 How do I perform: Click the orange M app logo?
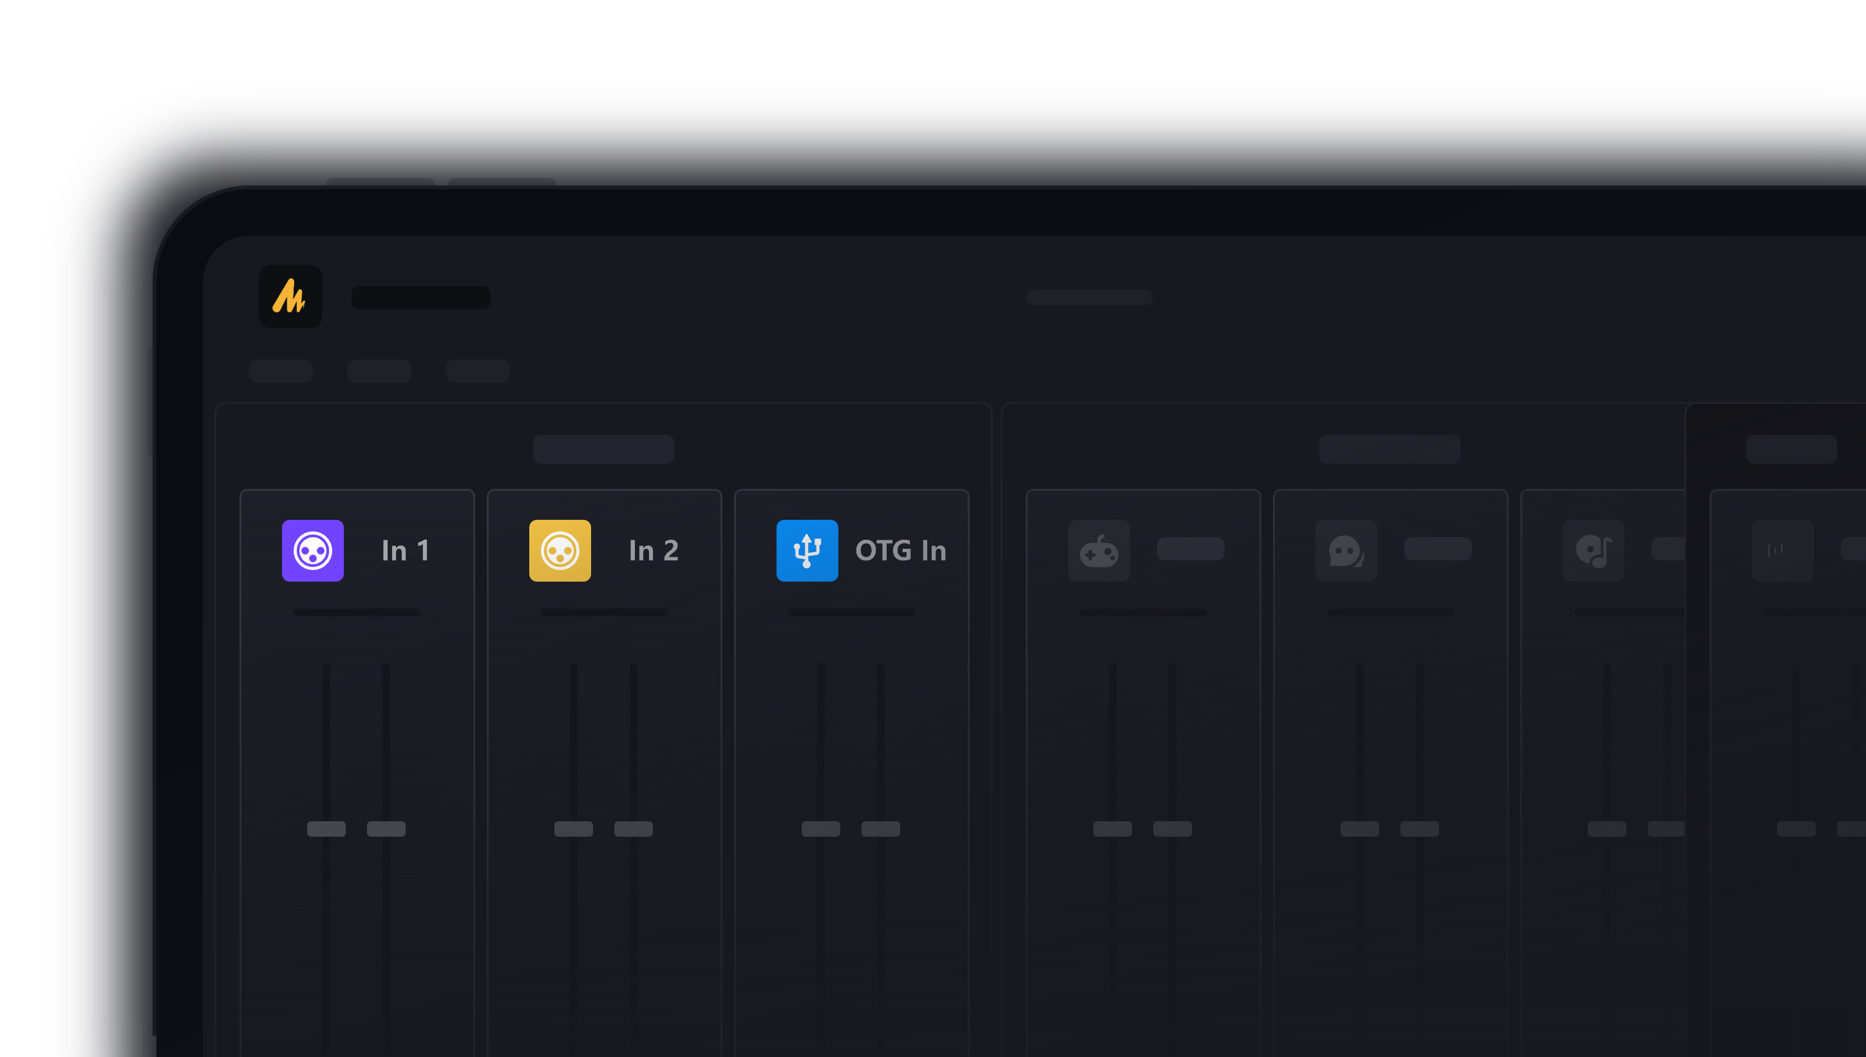tap(290, 296)
